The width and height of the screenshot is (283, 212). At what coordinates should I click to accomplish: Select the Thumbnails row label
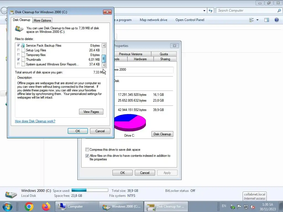pyautogui.click(x=33, y=60)
